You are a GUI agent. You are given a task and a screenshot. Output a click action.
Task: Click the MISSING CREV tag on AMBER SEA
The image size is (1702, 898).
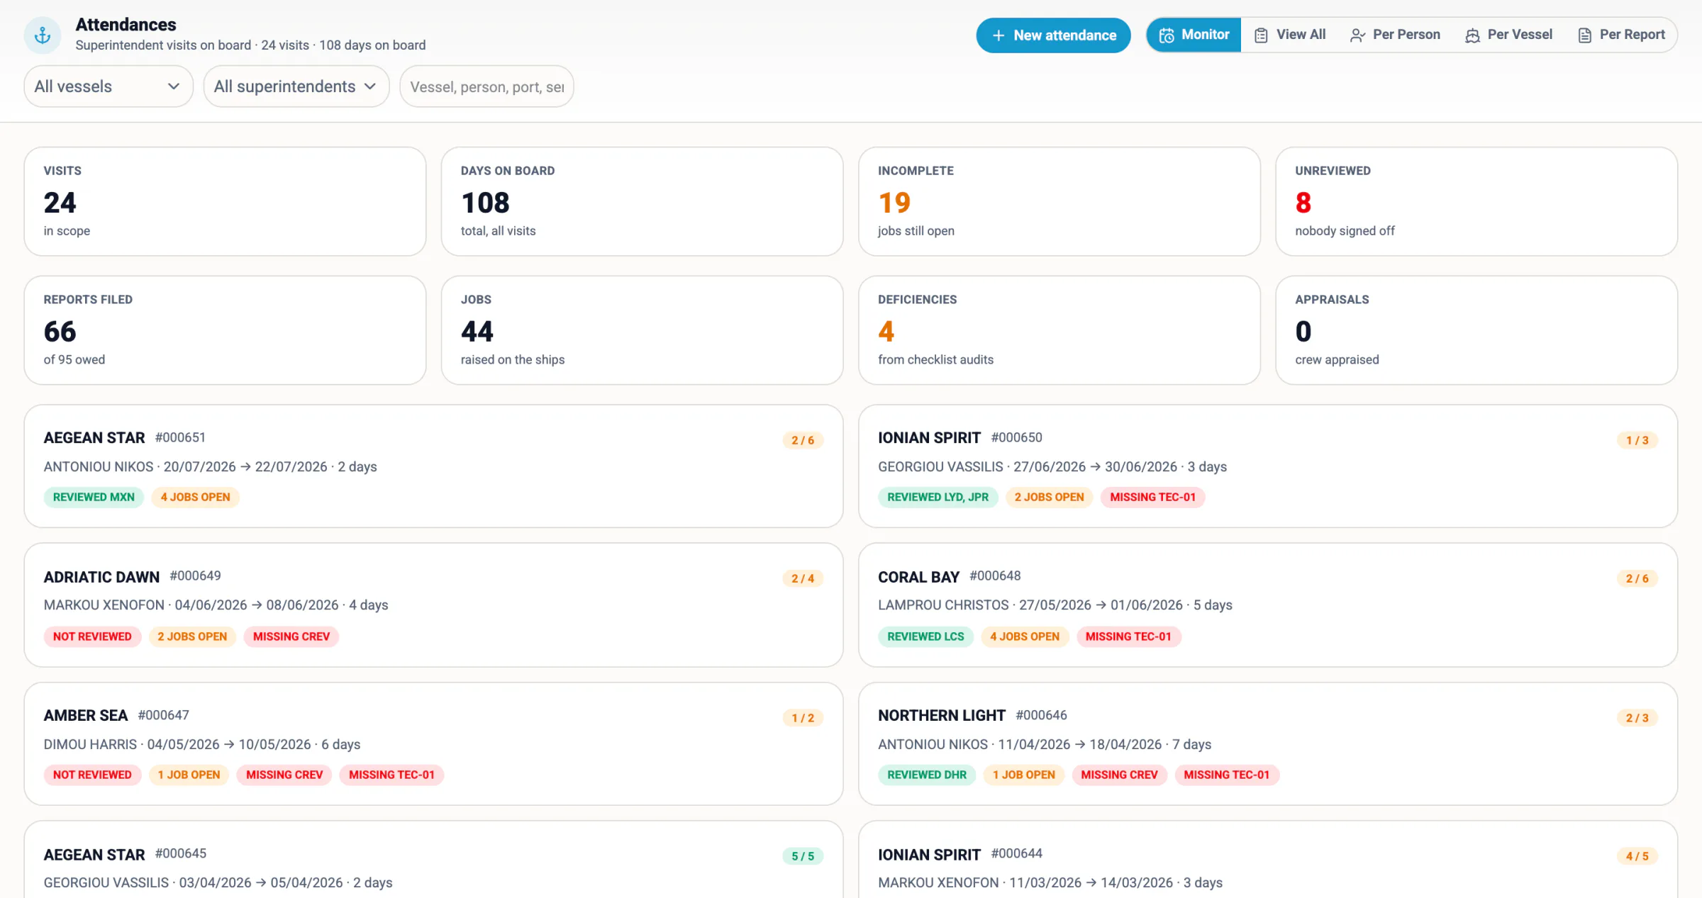point(284,775)
